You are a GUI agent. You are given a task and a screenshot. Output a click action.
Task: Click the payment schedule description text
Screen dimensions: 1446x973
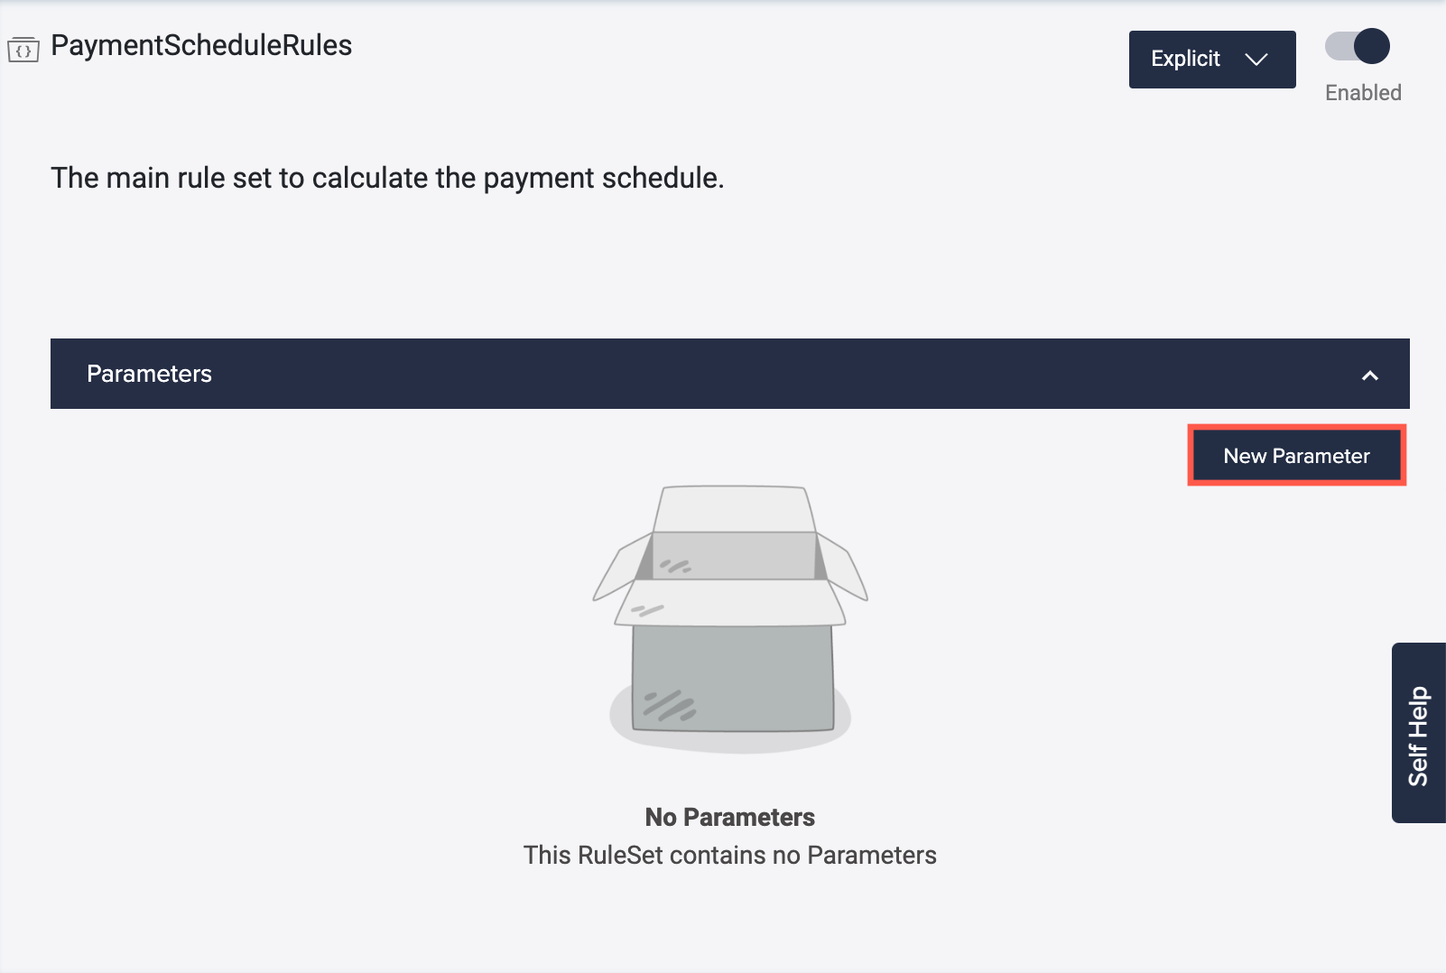(x=387, y=178)
